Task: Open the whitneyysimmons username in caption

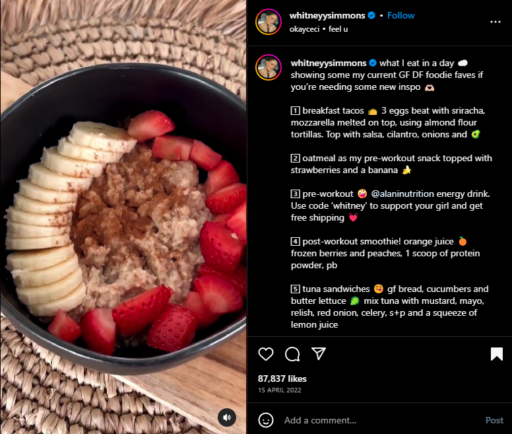Action: pyautogui.click(x=329, y=63)
